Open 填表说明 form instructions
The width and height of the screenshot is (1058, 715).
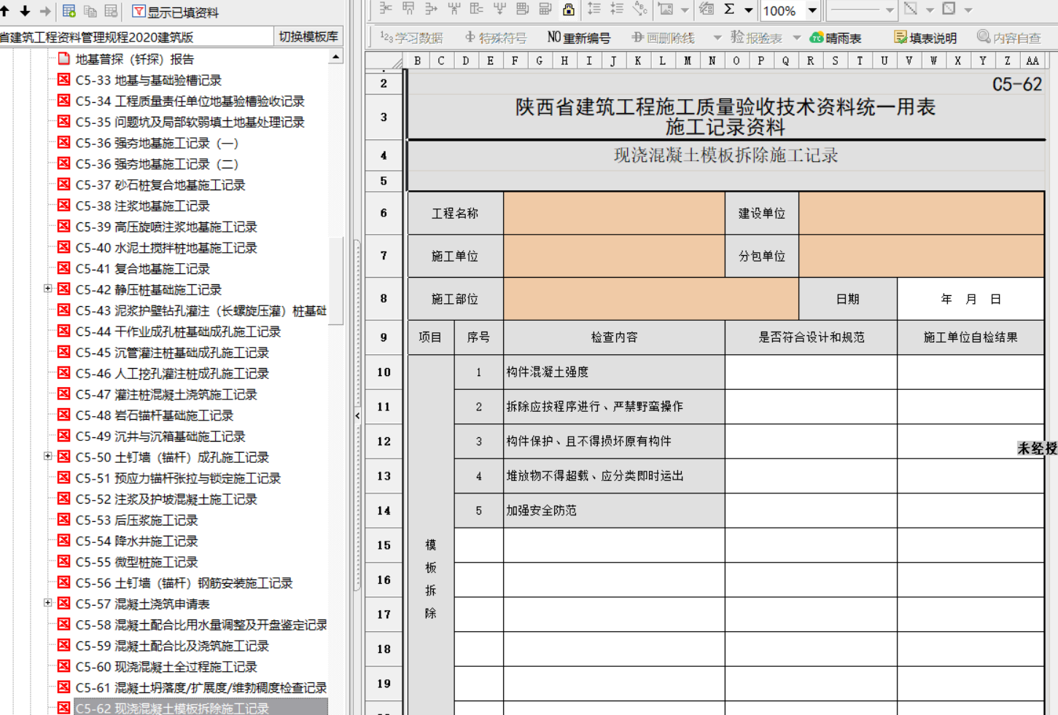[x=925, y=38]
